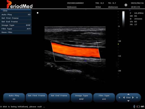The height and width of the screenshot is (109, 145).
Task: Click the Abdomen exam preset label
Action: (x=113, y=7)
